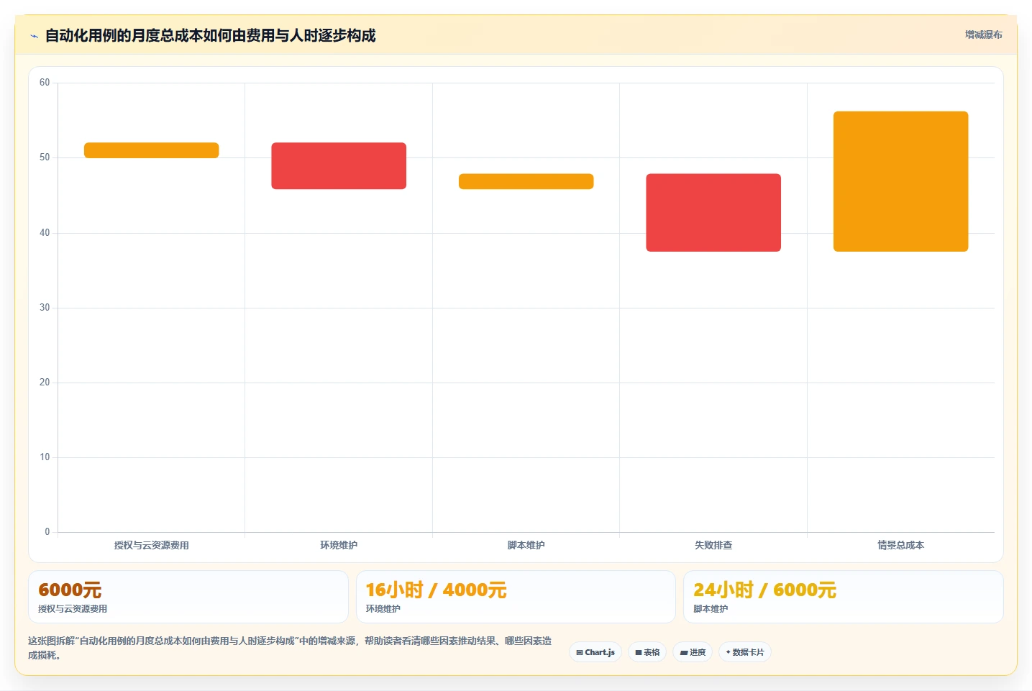
Task: Click the description paragraph starting 这张图拆解
Action: 290,648
